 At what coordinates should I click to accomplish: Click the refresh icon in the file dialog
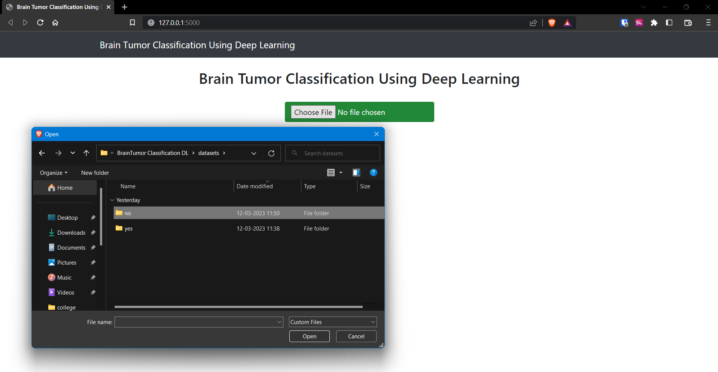click(271, 153)
